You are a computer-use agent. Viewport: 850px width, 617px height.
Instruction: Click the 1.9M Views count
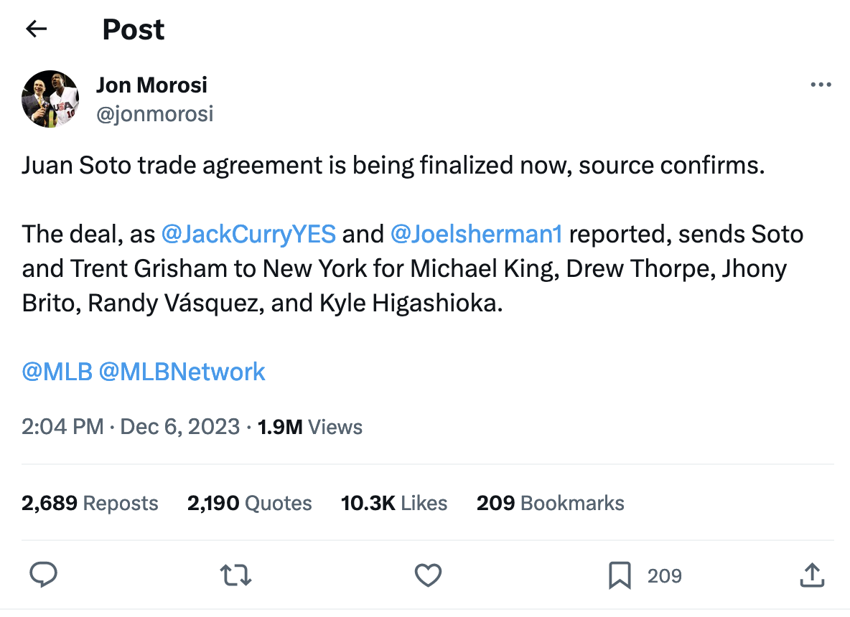pyautogui.click(x=310, y=427)
